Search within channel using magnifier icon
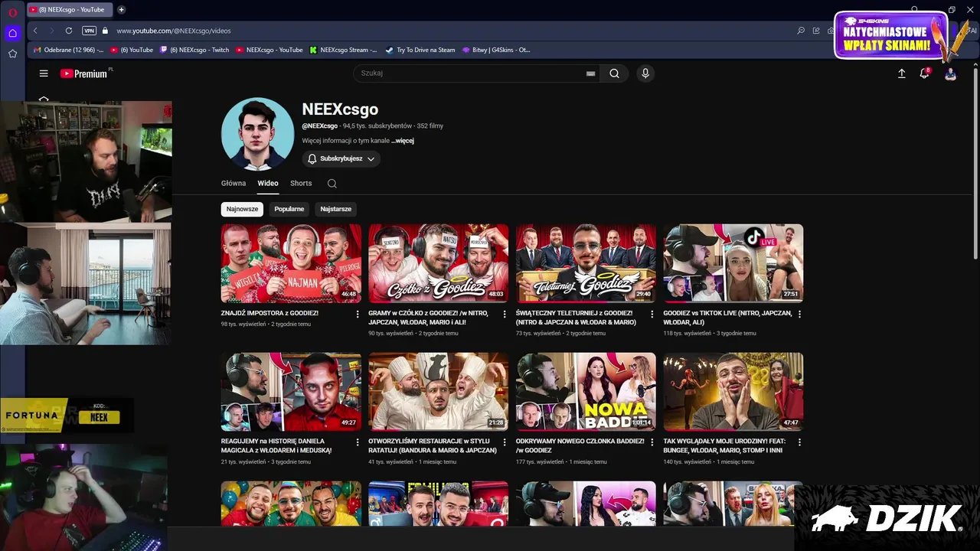Screen dimensions: 980x551 coord(332,184)
